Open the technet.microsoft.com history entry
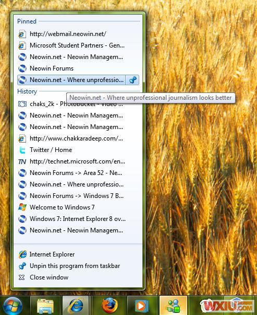 (78, 161)
